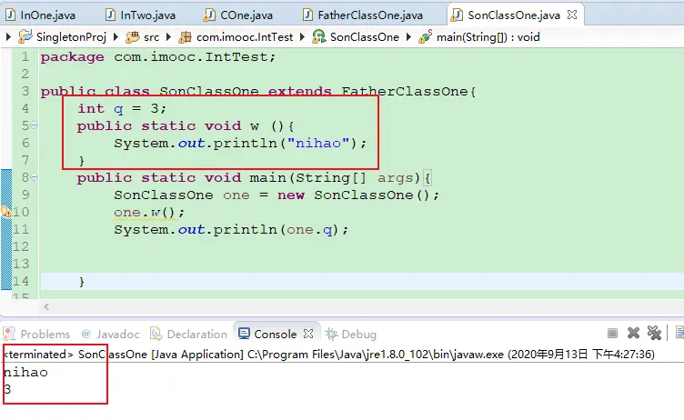Click Remove All Terminated Launches icon

(x=655, y=334)
